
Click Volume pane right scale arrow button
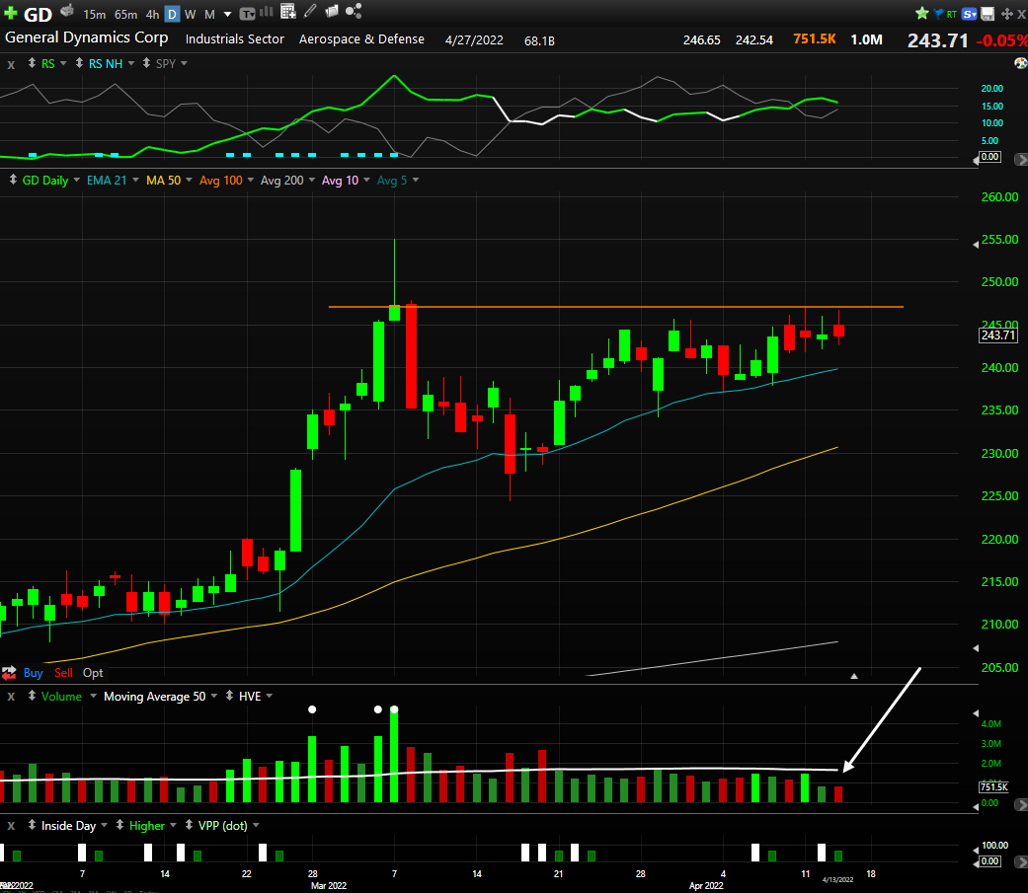(x=1021, y=804)
